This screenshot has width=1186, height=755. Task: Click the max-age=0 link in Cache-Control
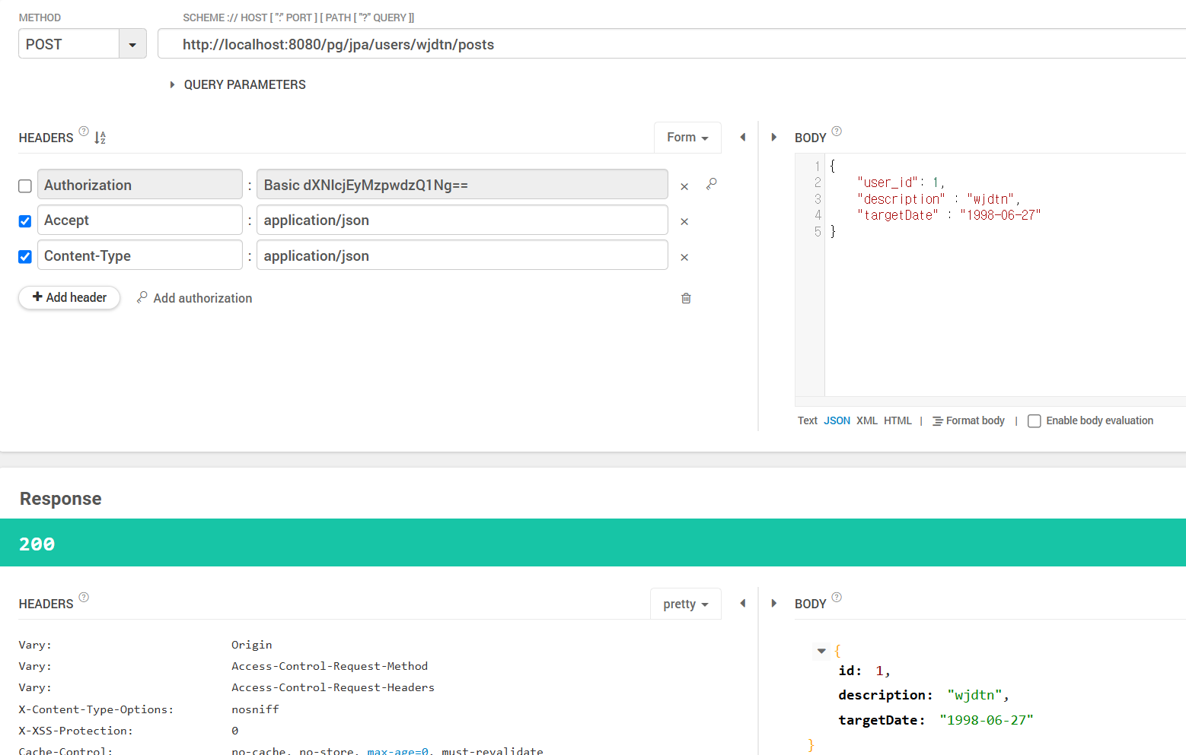[397, 751]
